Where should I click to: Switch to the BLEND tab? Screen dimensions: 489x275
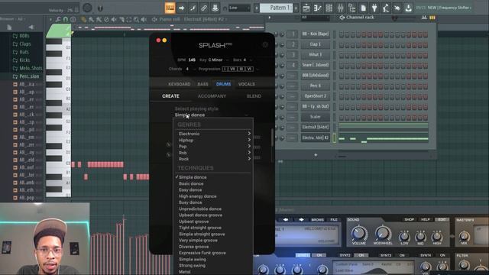tap(254, 96)
